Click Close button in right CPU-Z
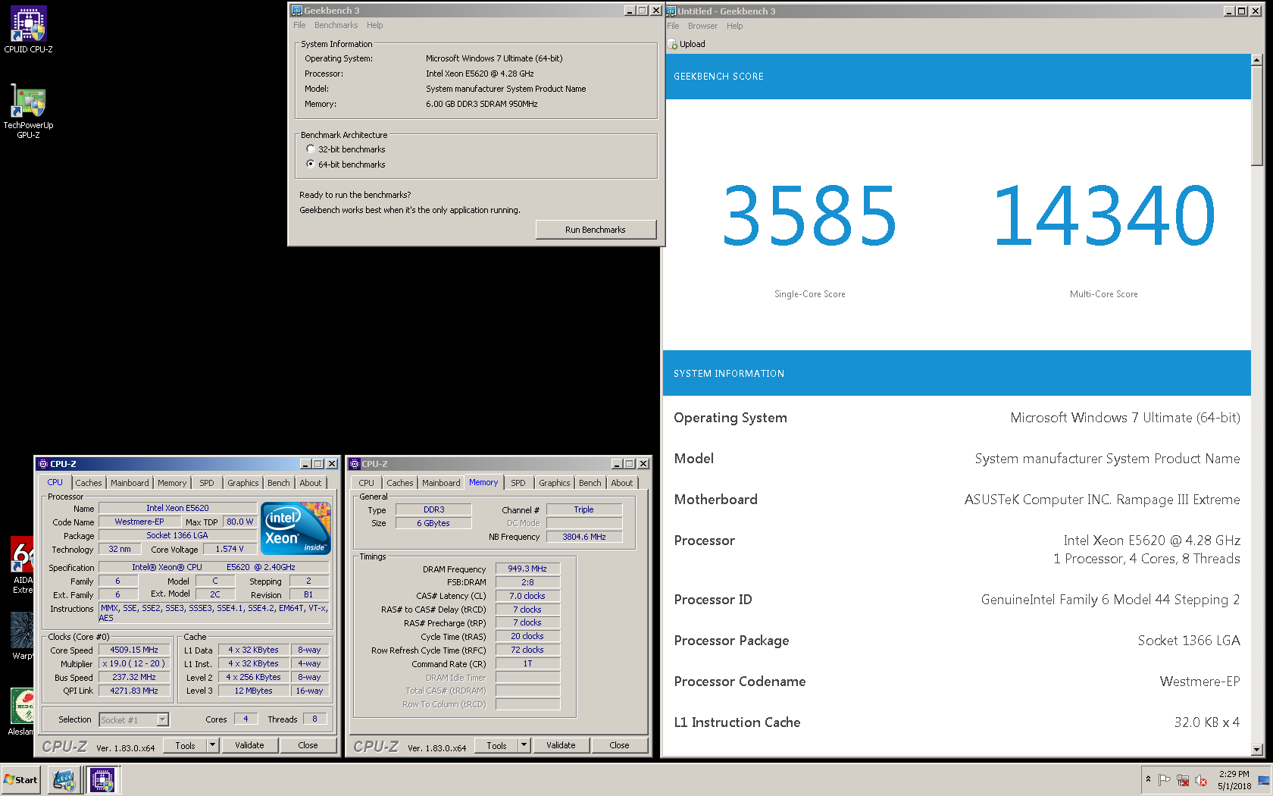This screenshot has height=796, width=1273. click(619, 745)
